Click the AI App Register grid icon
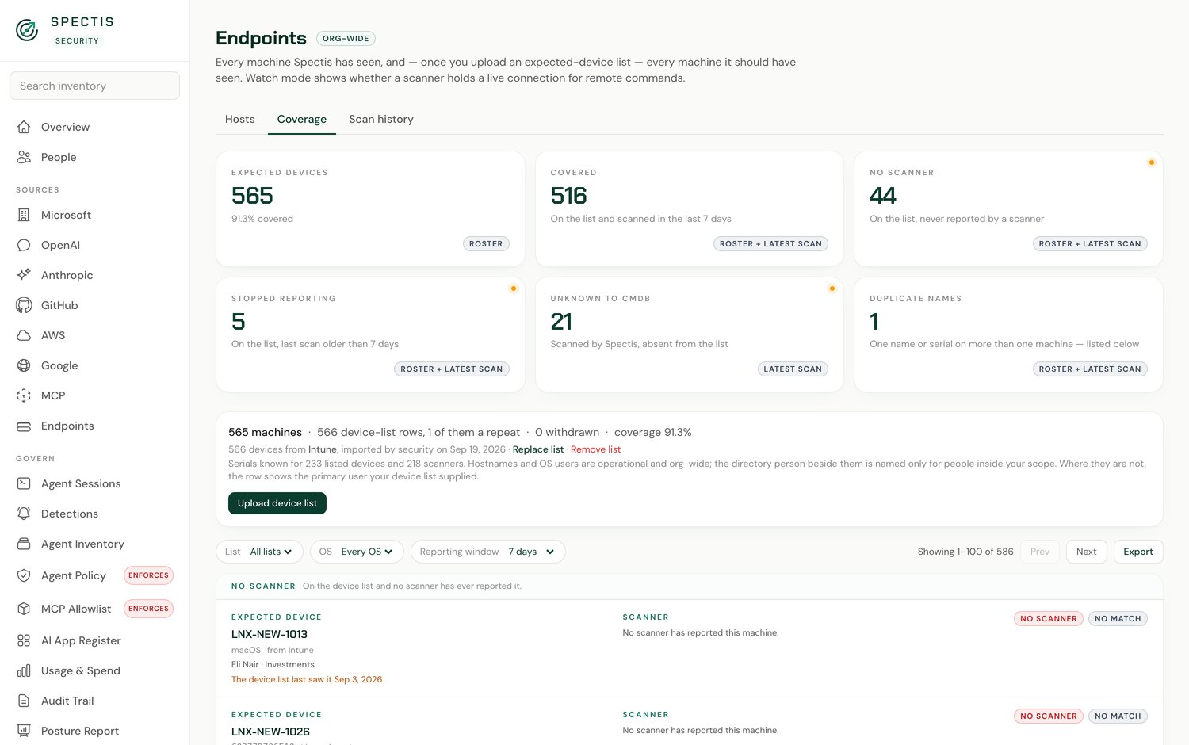 click(24, 640)
